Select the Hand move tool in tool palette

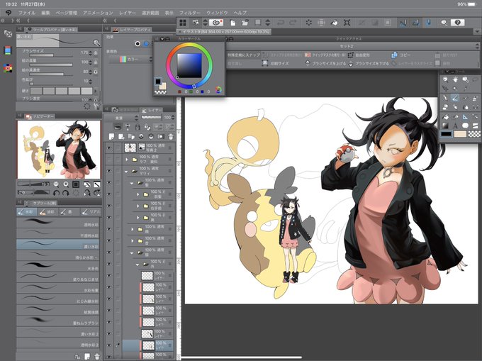coord(455,79)
